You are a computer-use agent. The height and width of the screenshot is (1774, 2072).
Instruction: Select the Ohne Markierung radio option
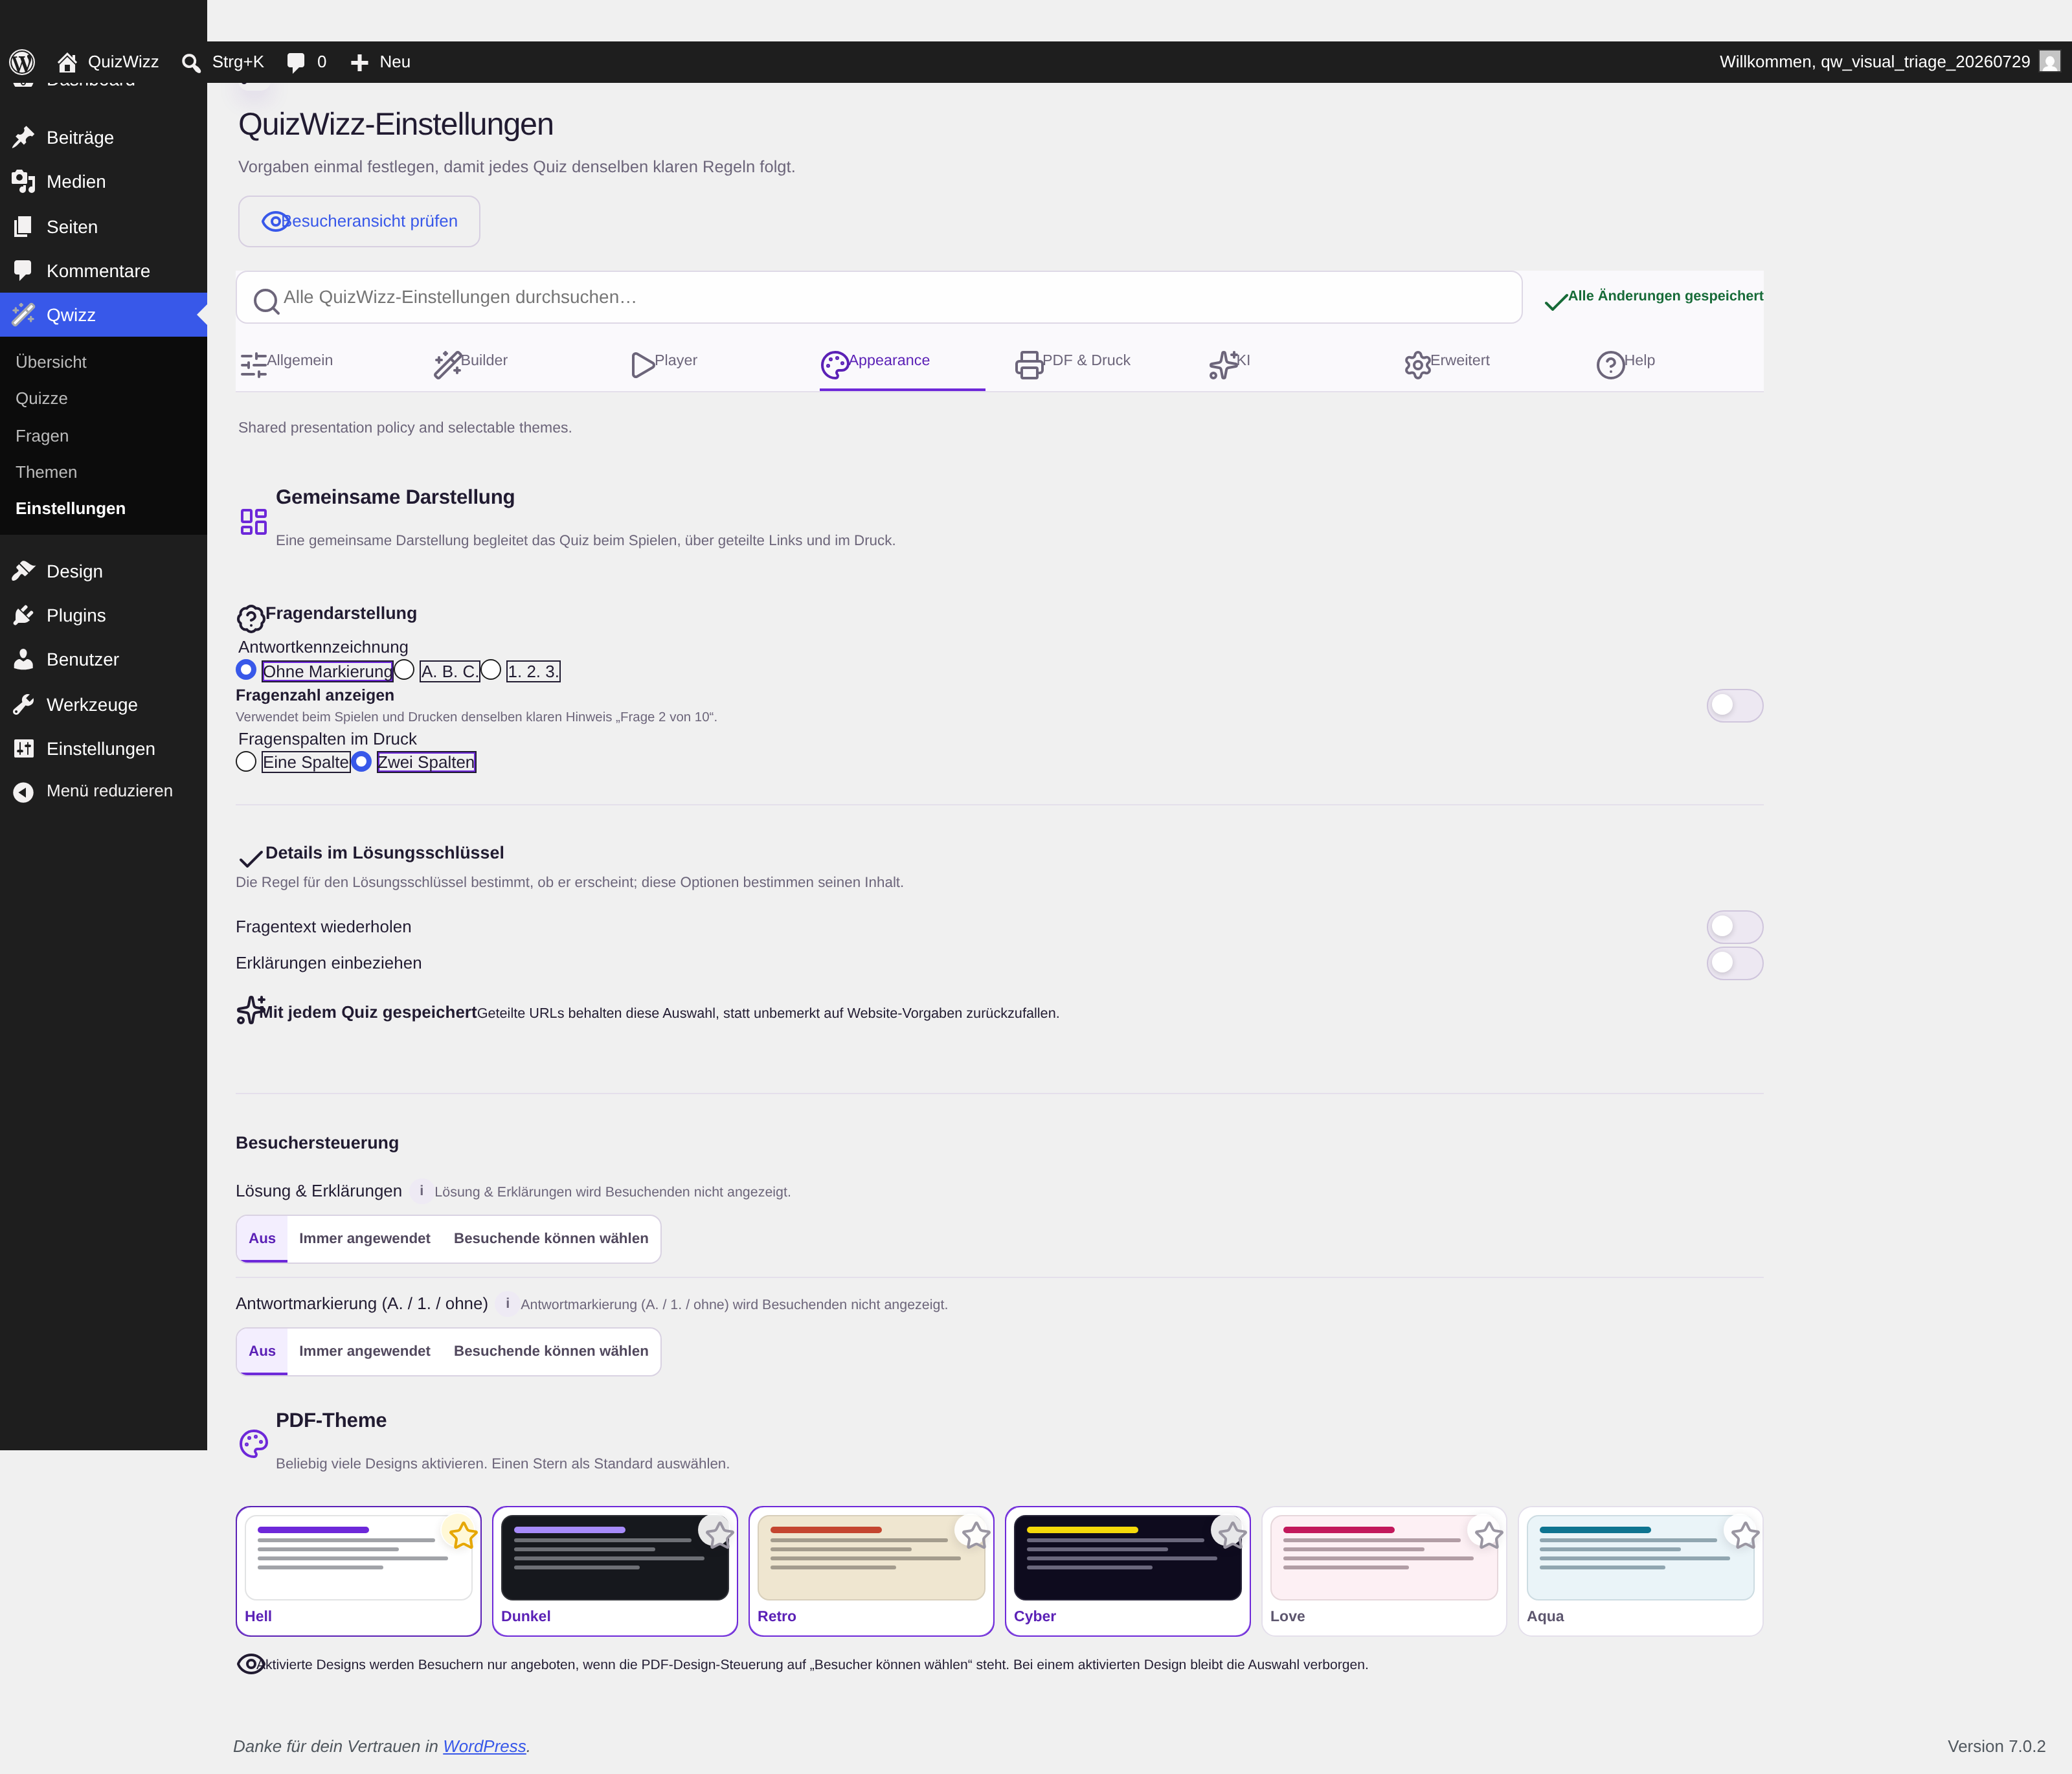[x=246, y=670]
